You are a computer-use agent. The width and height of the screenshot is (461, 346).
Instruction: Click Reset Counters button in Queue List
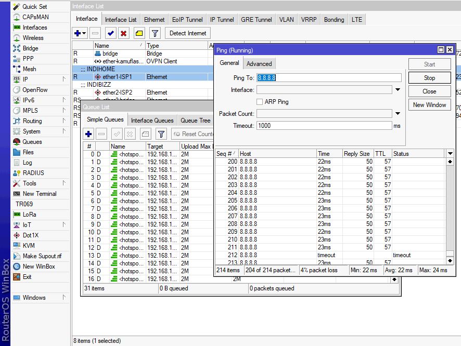pyautogui.click(x=193, y=134)
